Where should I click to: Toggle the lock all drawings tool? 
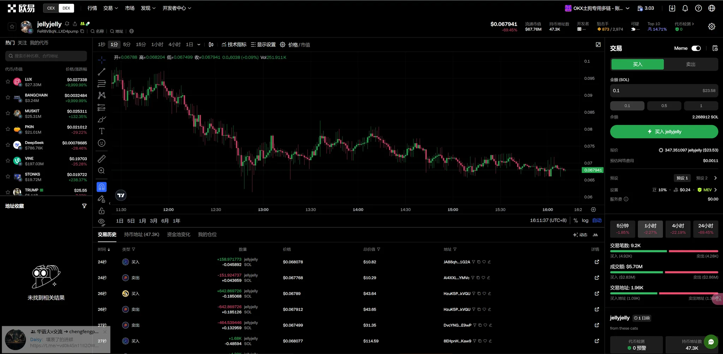(102, 211)
